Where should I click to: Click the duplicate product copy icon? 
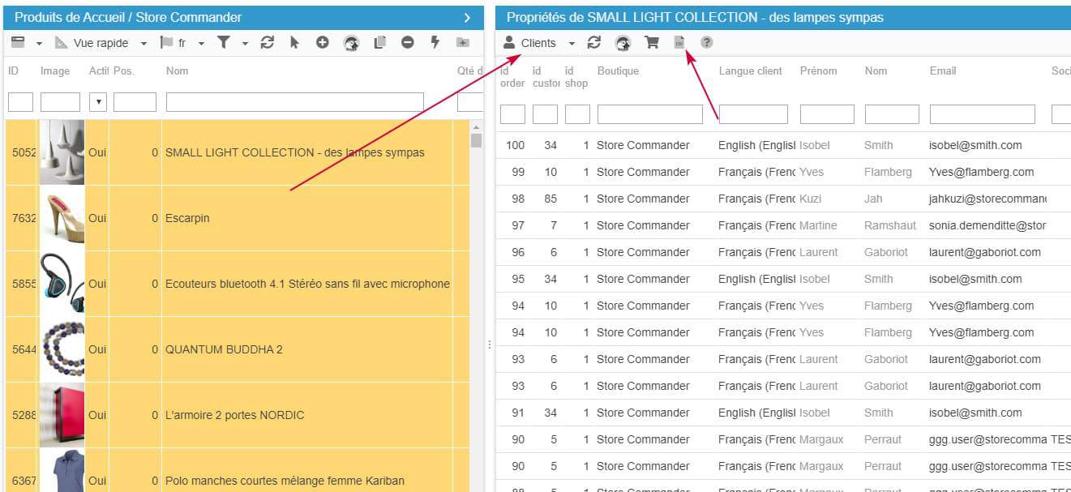(x=379, y=43)
